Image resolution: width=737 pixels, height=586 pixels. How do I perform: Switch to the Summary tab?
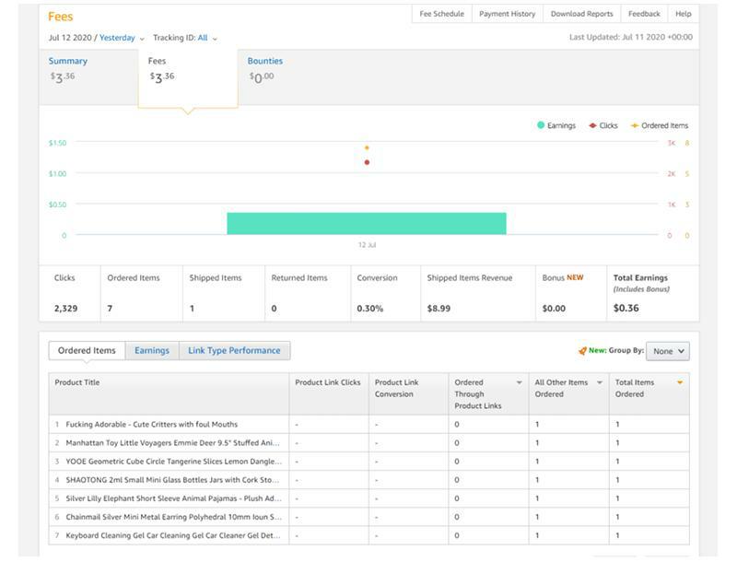tap(68, 61)
